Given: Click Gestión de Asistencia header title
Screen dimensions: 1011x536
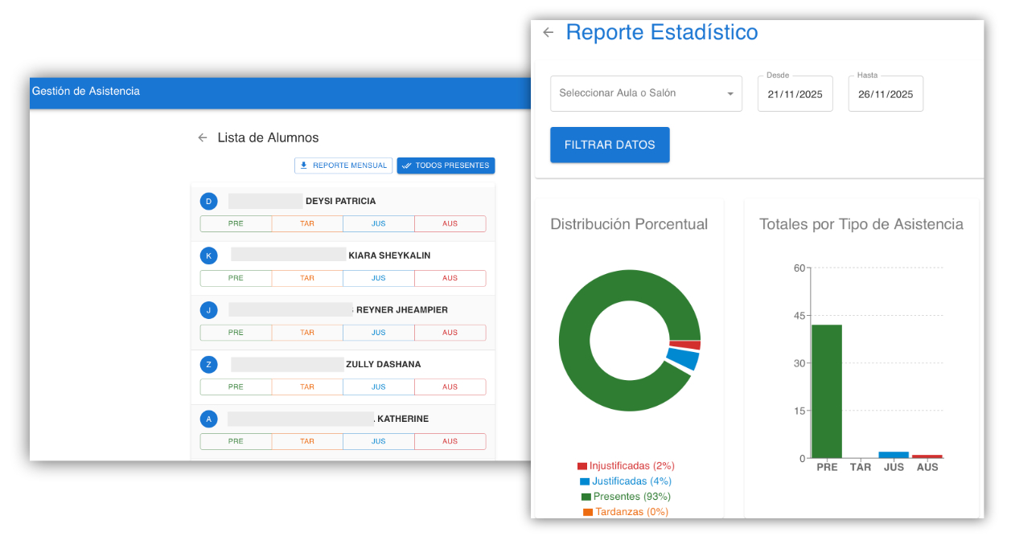Looking at the screenshot, I should [86, 92].
